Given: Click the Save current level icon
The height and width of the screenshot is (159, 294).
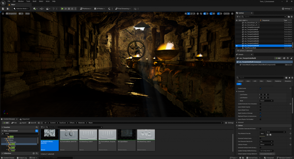Looking at the screenshot, I should 3,9.
